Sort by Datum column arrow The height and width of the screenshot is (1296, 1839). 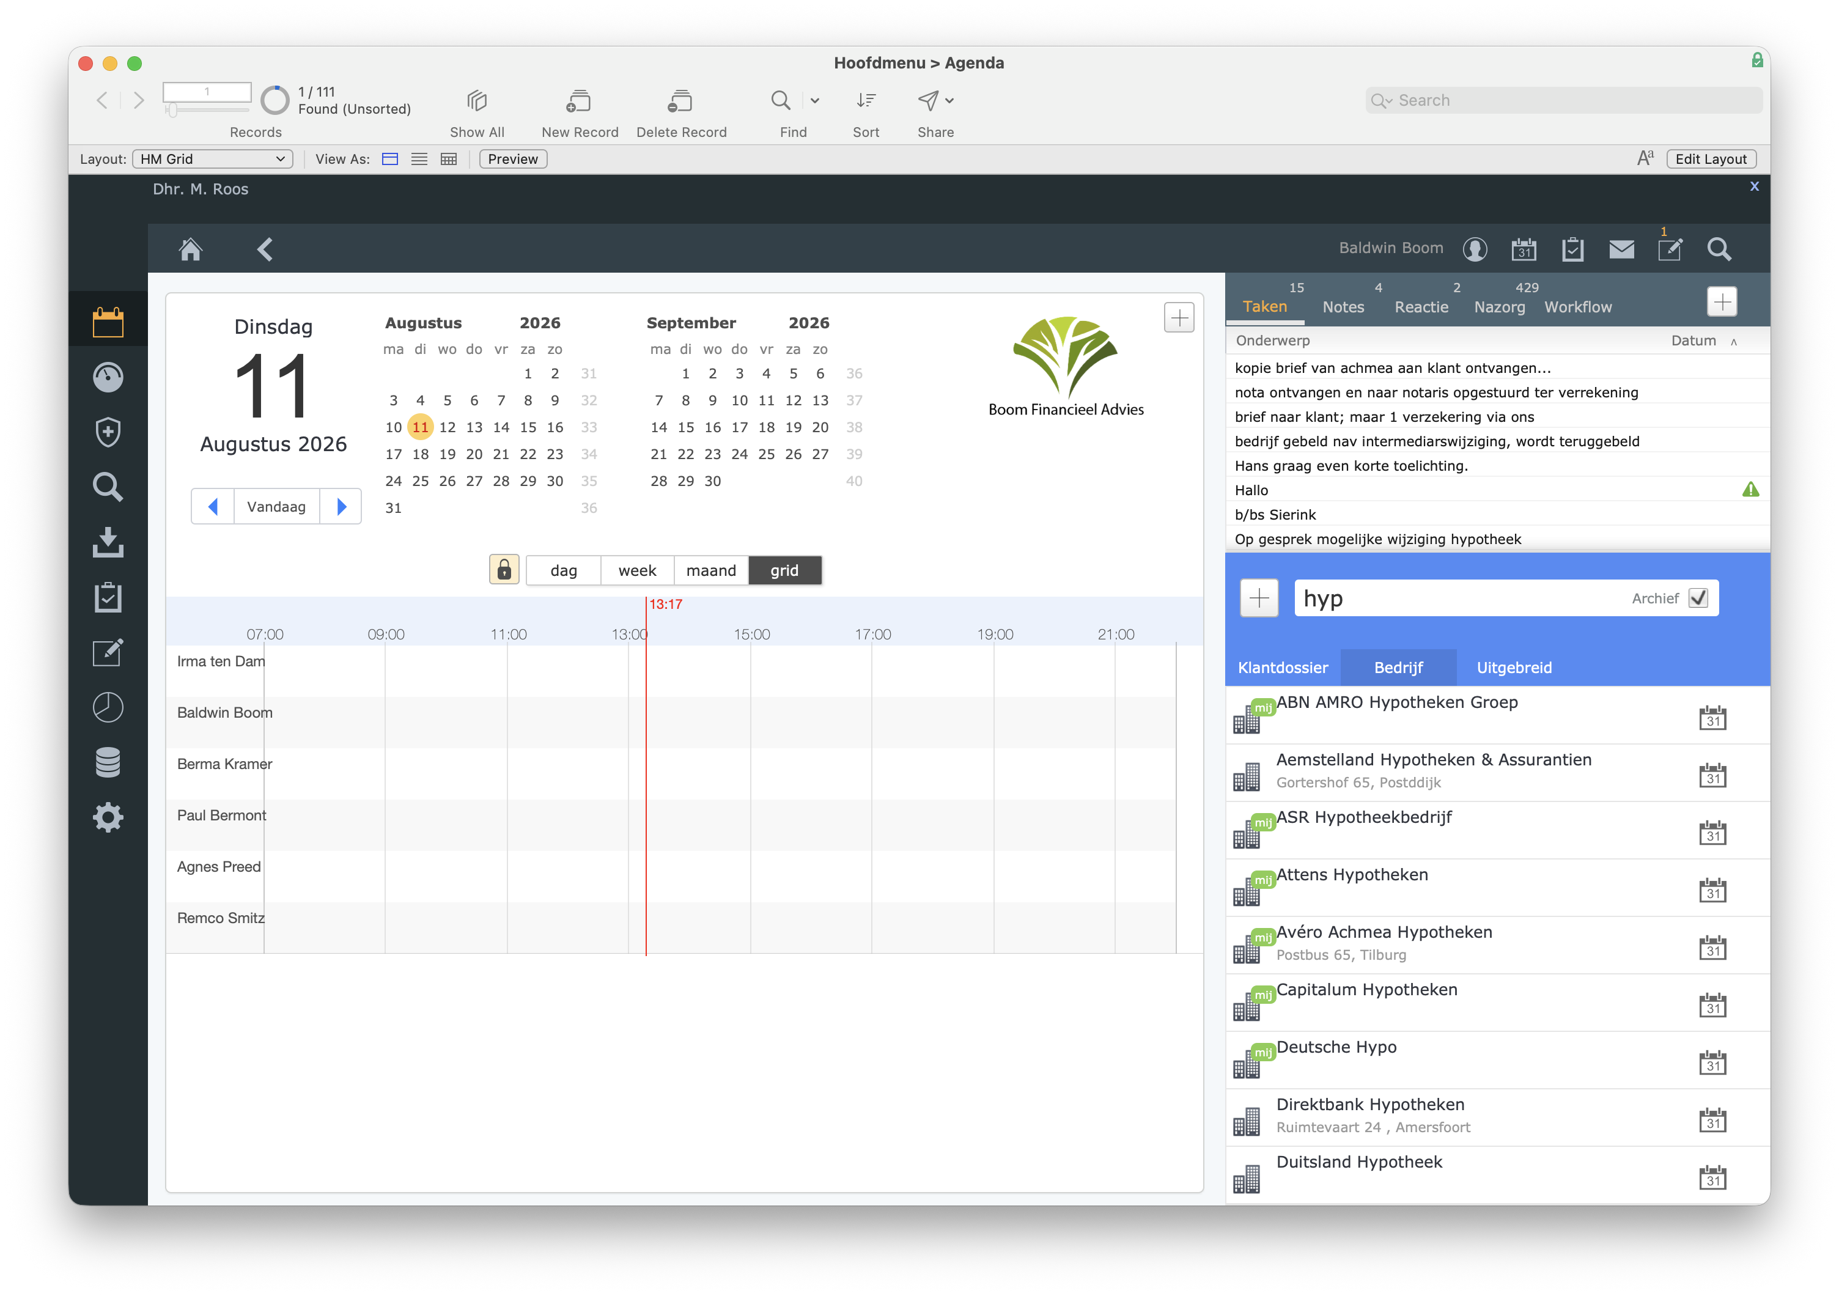coord(1733,341)
